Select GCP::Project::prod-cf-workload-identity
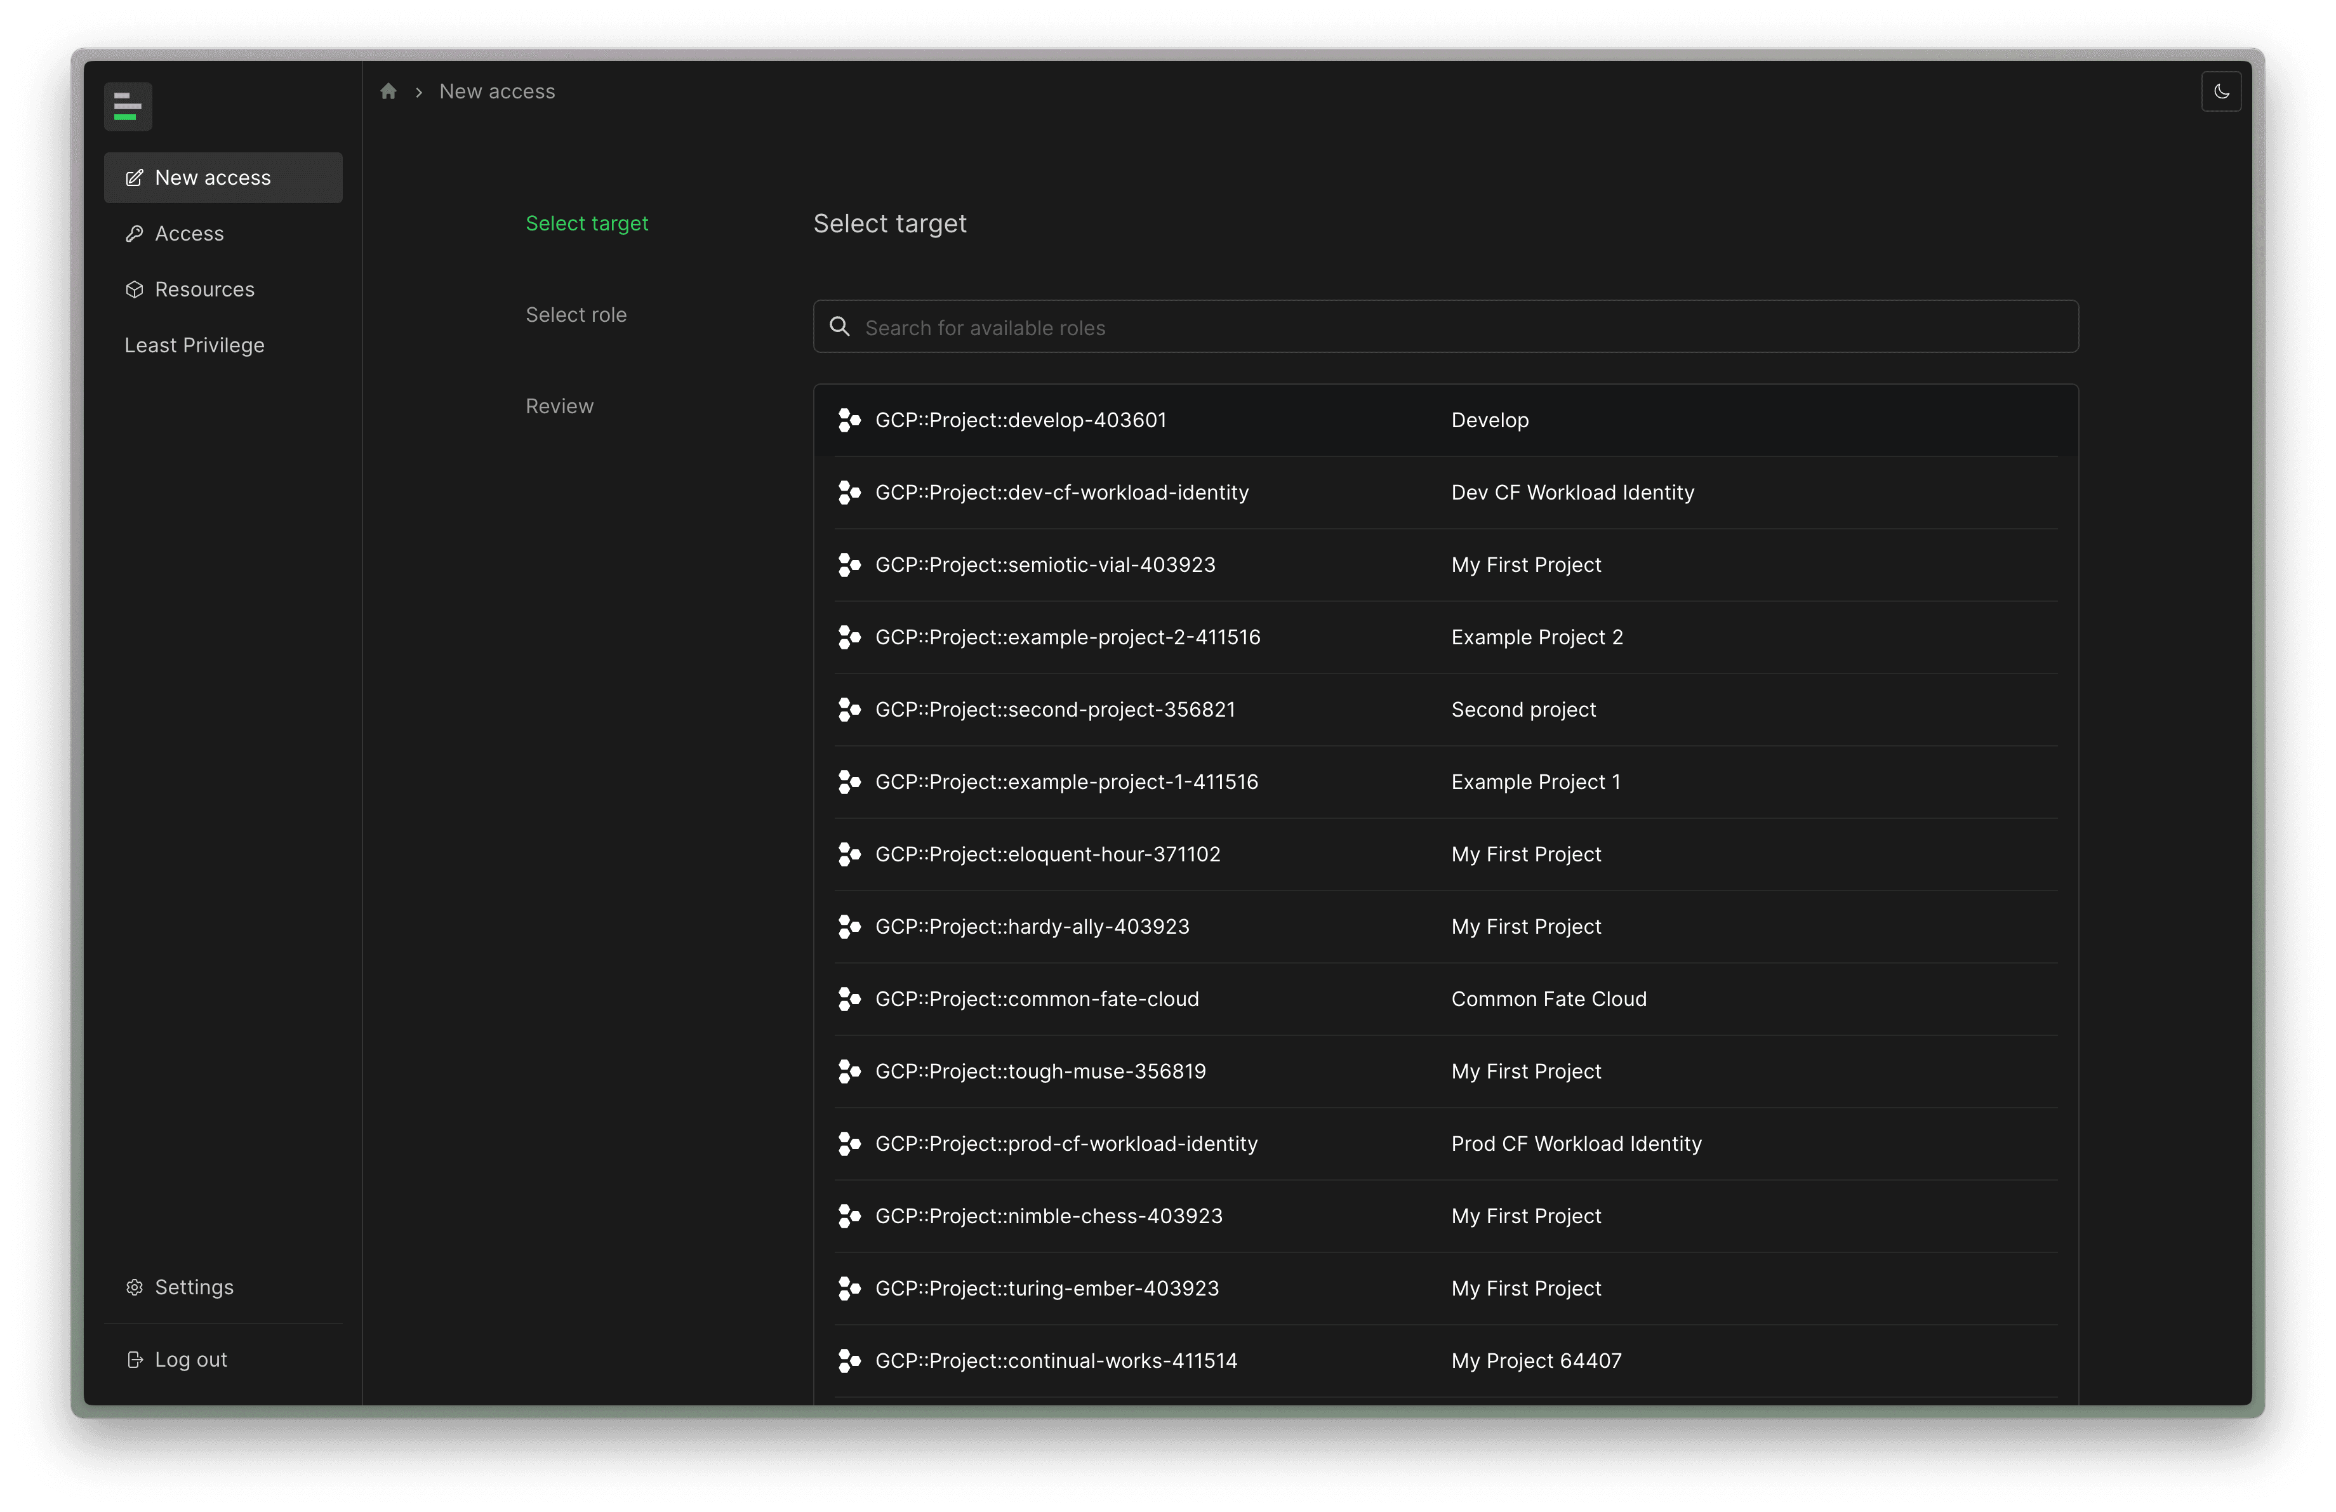This screenshot has height=1512, width=2336. [x=1446, y=1144]
